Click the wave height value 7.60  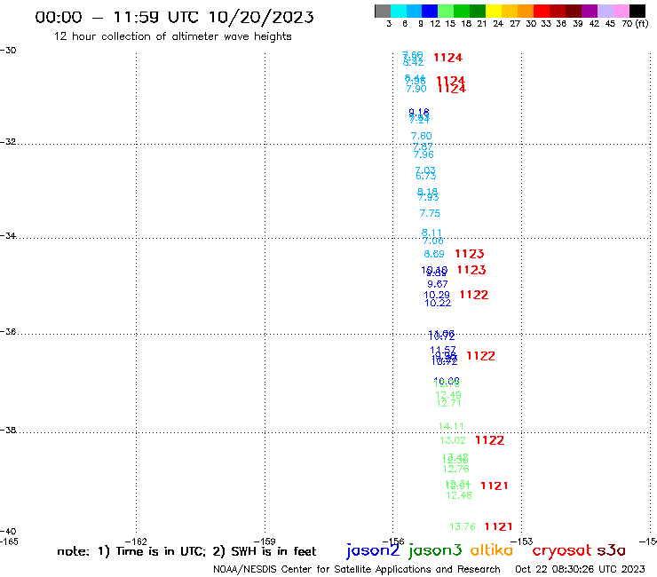421,136
